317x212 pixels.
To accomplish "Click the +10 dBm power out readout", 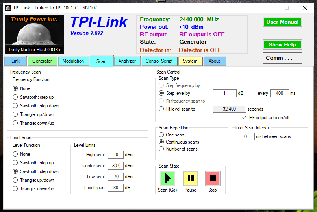I will pos(191,27).
